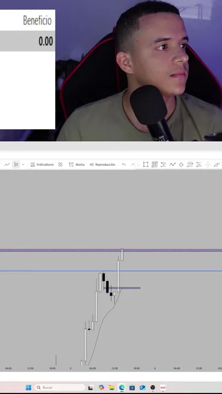Image resolution: width=222 pixels, height=394 pixels.
Task: Click the 0.00 beneficio value
Action: tap(45, 41)
